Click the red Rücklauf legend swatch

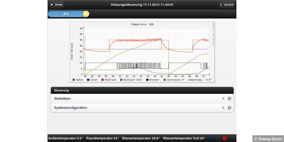[103, 80]
